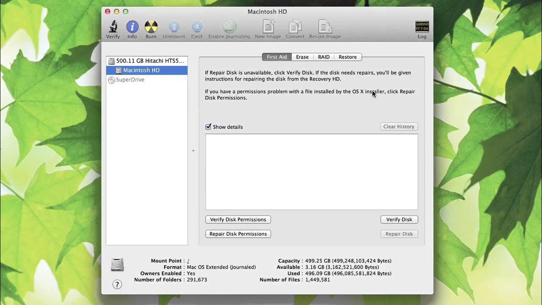Click the Resize Image toolbar icon
Image resolution: width=542 pixels, height=305 pixels.
[325, 27]
